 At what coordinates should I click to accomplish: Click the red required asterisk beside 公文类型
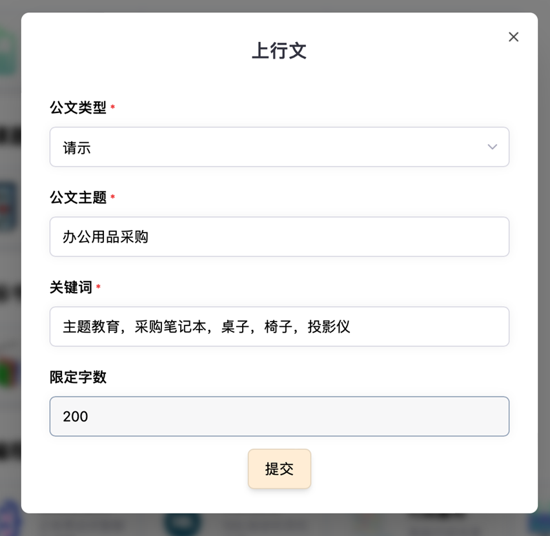pos(112,107)
